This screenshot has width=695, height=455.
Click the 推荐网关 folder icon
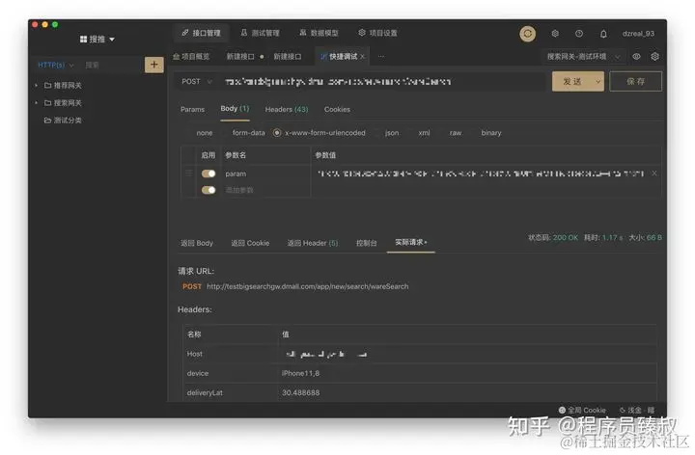(x=48, y=86)
